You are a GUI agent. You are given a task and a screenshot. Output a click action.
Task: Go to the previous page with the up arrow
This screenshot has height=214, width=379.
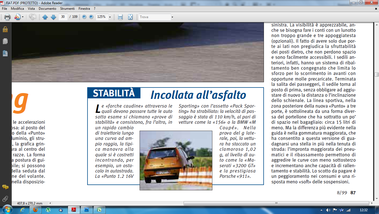[45, 17]
